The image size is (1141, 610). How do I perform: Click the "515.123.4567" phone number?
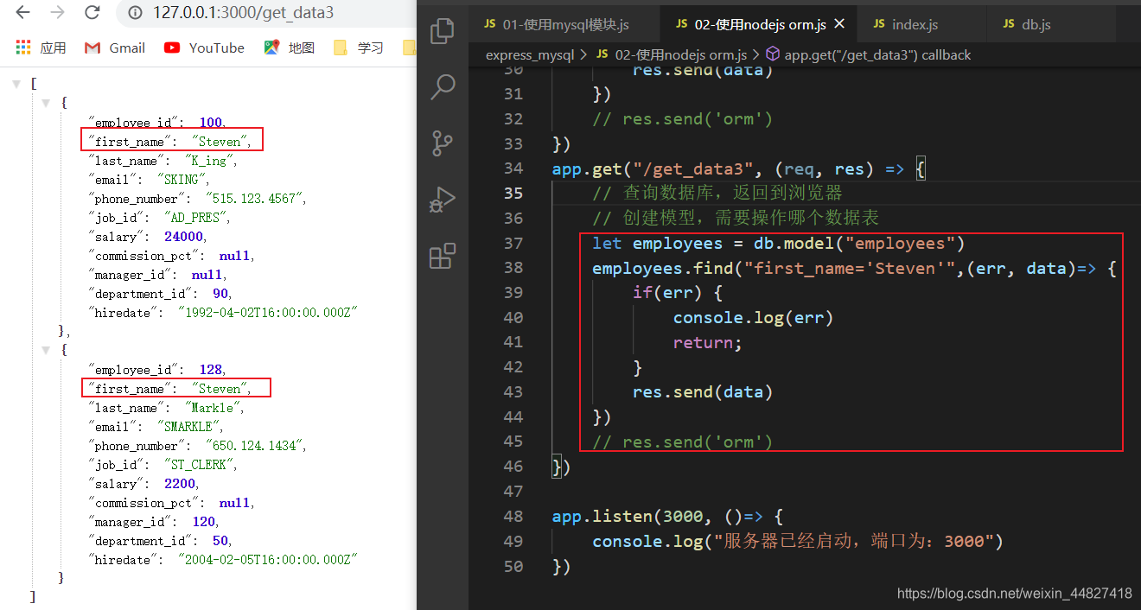point(255,199)
